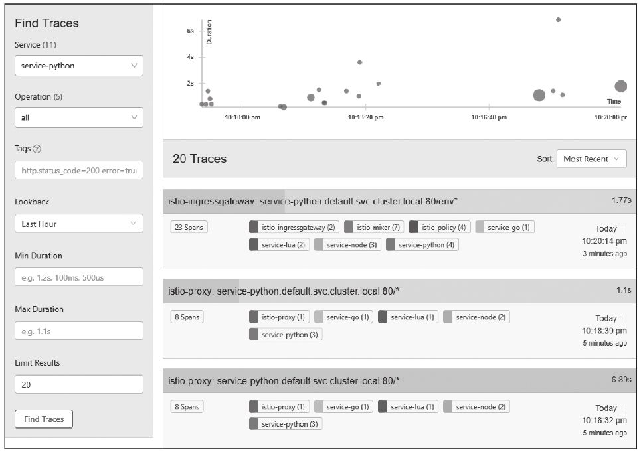Click service-lua (2) tag in first trace

[x=278, y=244]
